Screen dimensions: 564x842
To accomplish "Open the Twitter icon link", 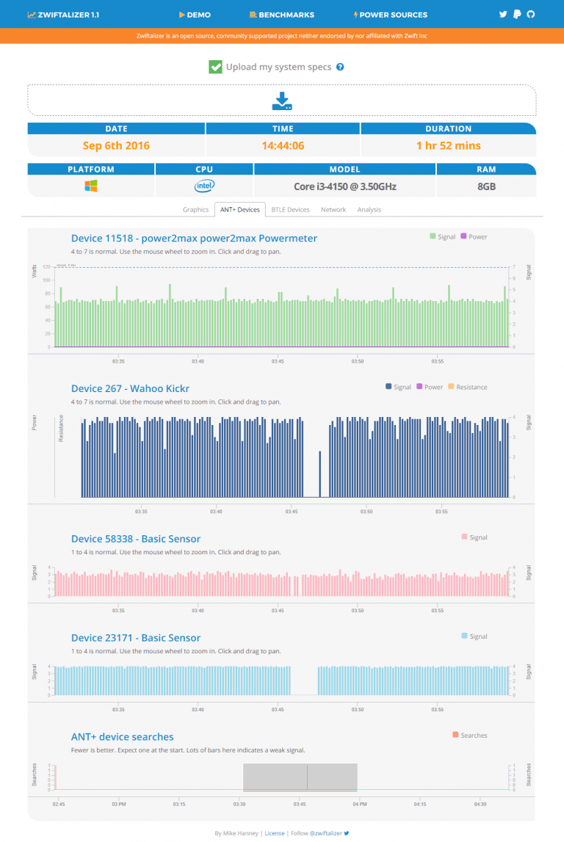I will 503,14.
